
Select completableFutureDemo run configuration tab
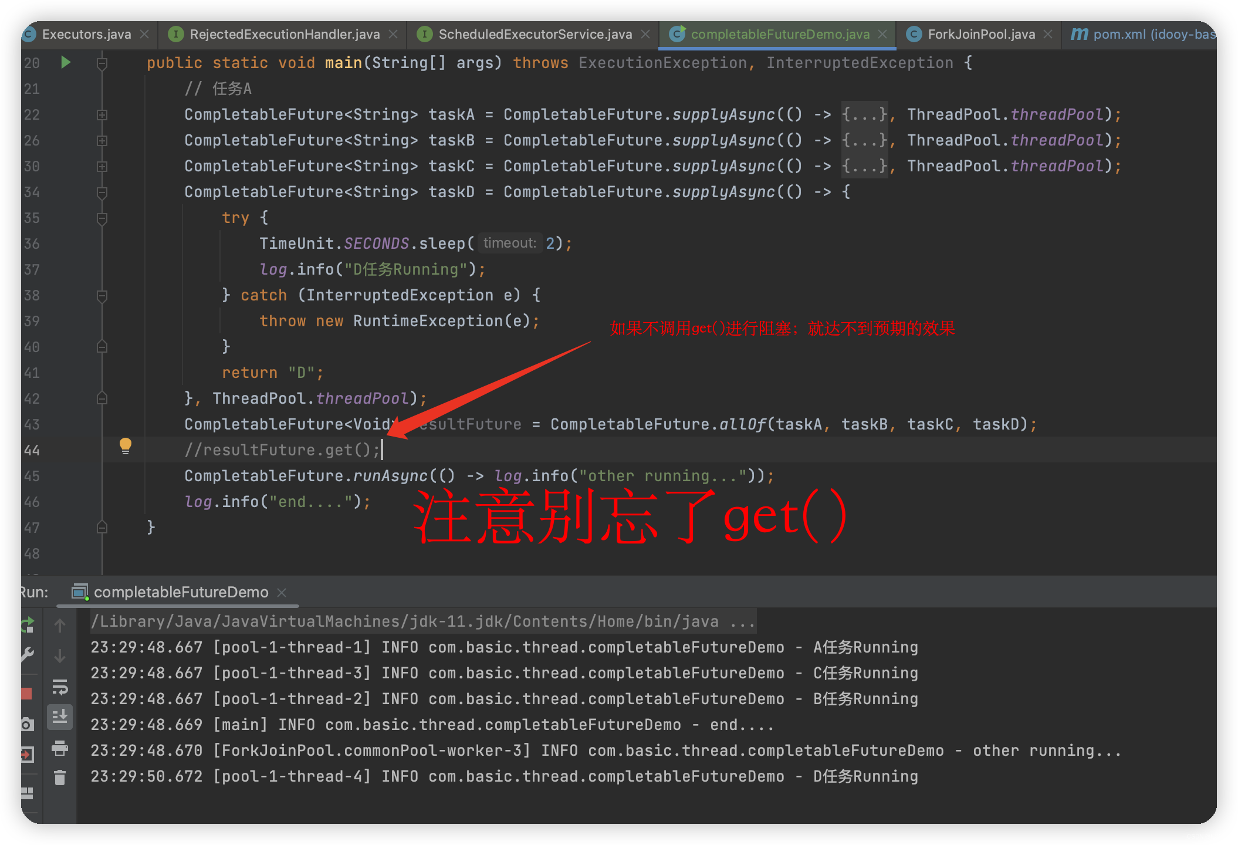pyautogui.click(x=181, y=592)
